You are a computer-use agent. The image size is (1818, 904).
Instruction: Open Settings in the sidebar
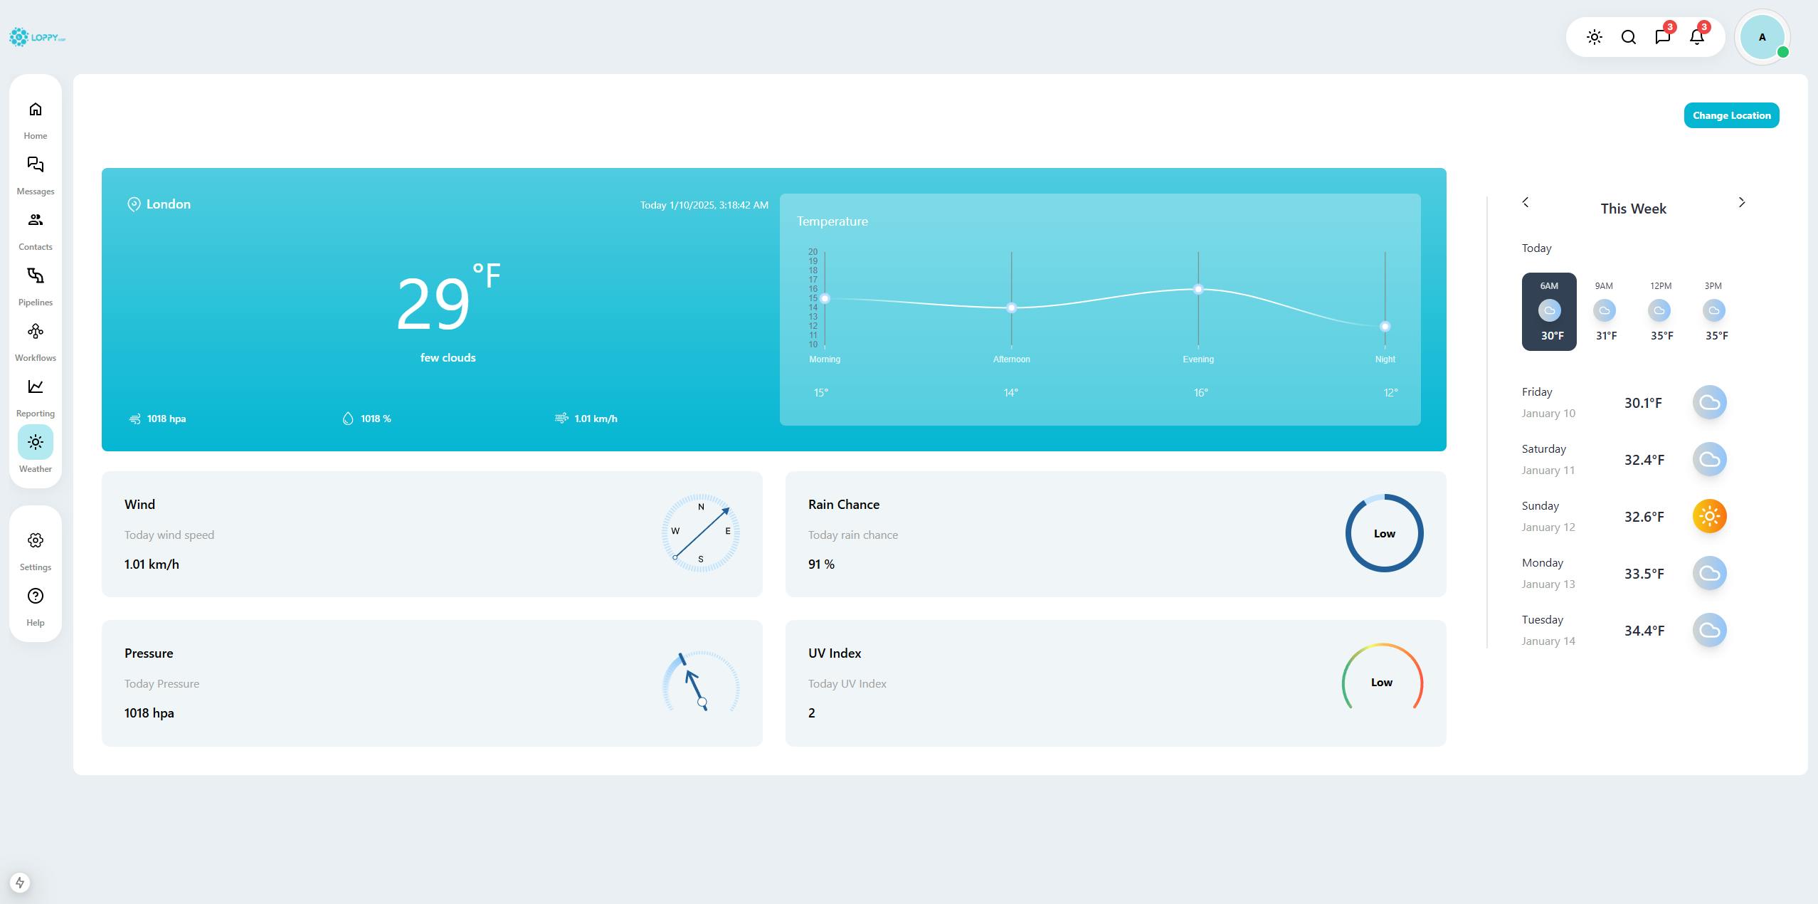point(35,541)
